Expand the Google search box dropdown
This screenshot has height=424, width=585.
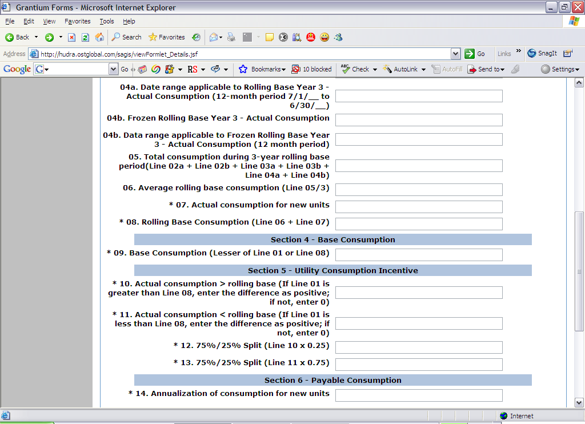point(113,69)
